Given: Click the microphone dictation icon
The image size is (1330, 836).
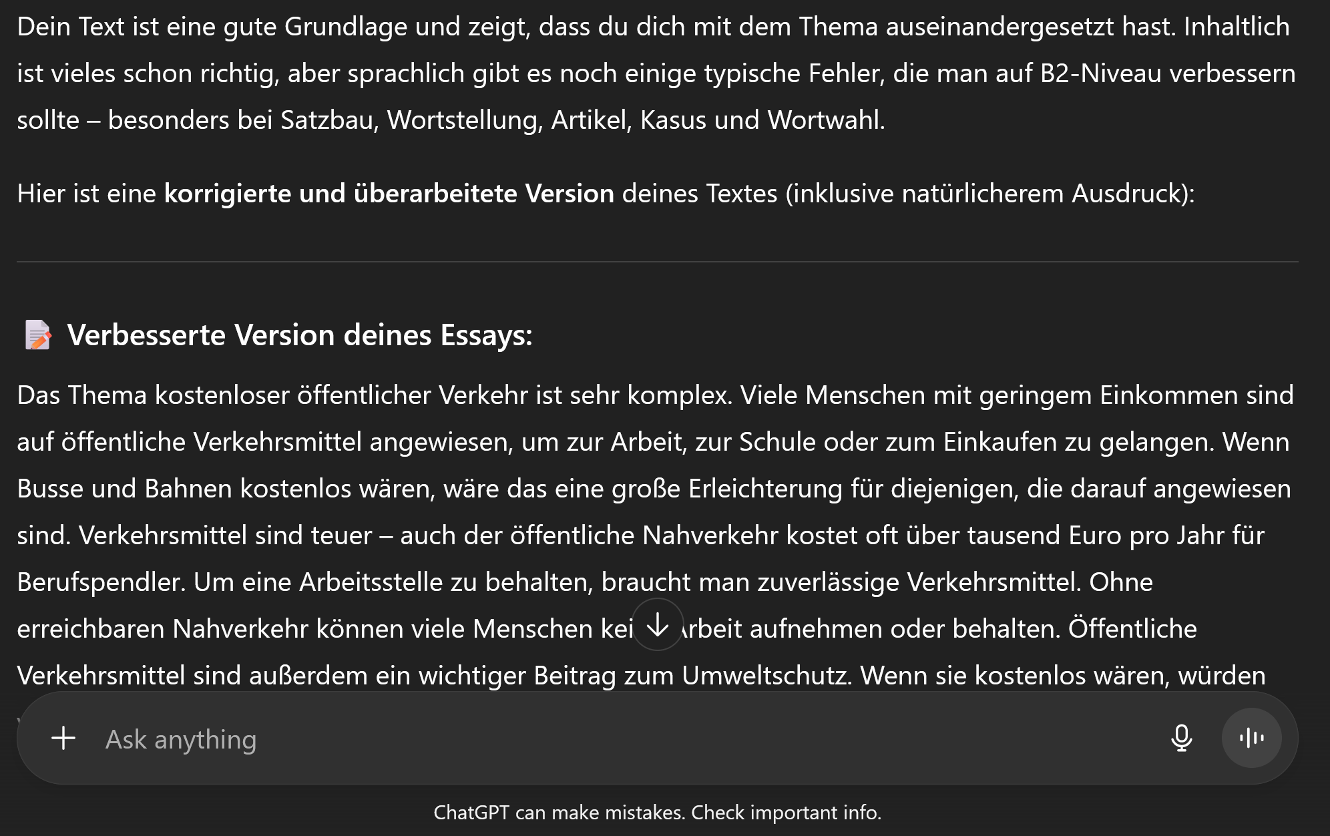Looking at the screenshot, I should pos(1181,739).
